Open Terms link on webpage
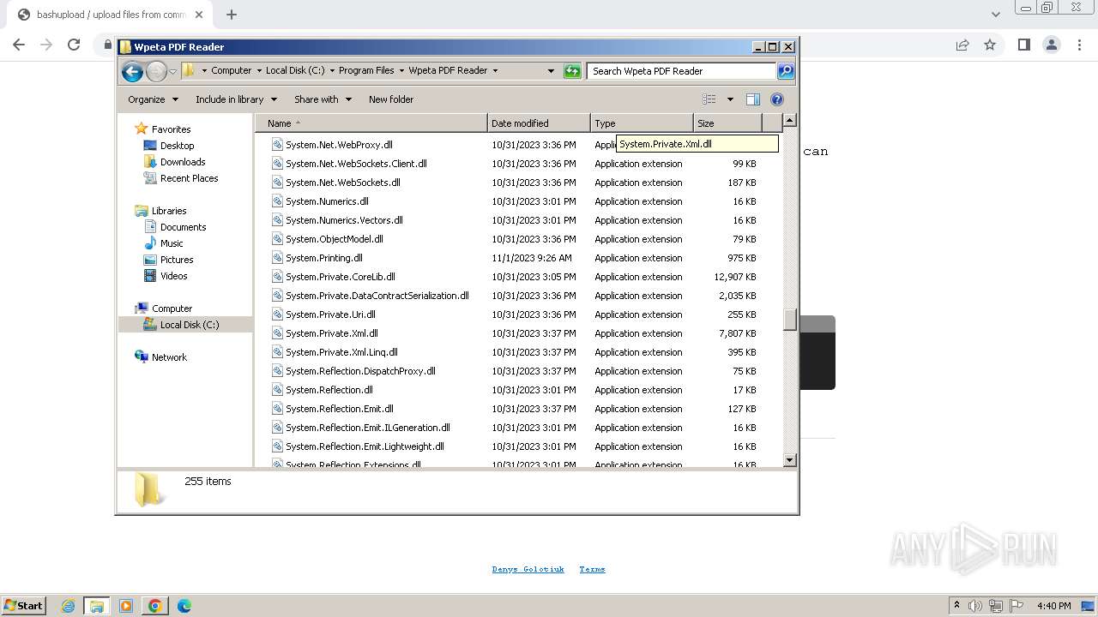 (592, 569)
